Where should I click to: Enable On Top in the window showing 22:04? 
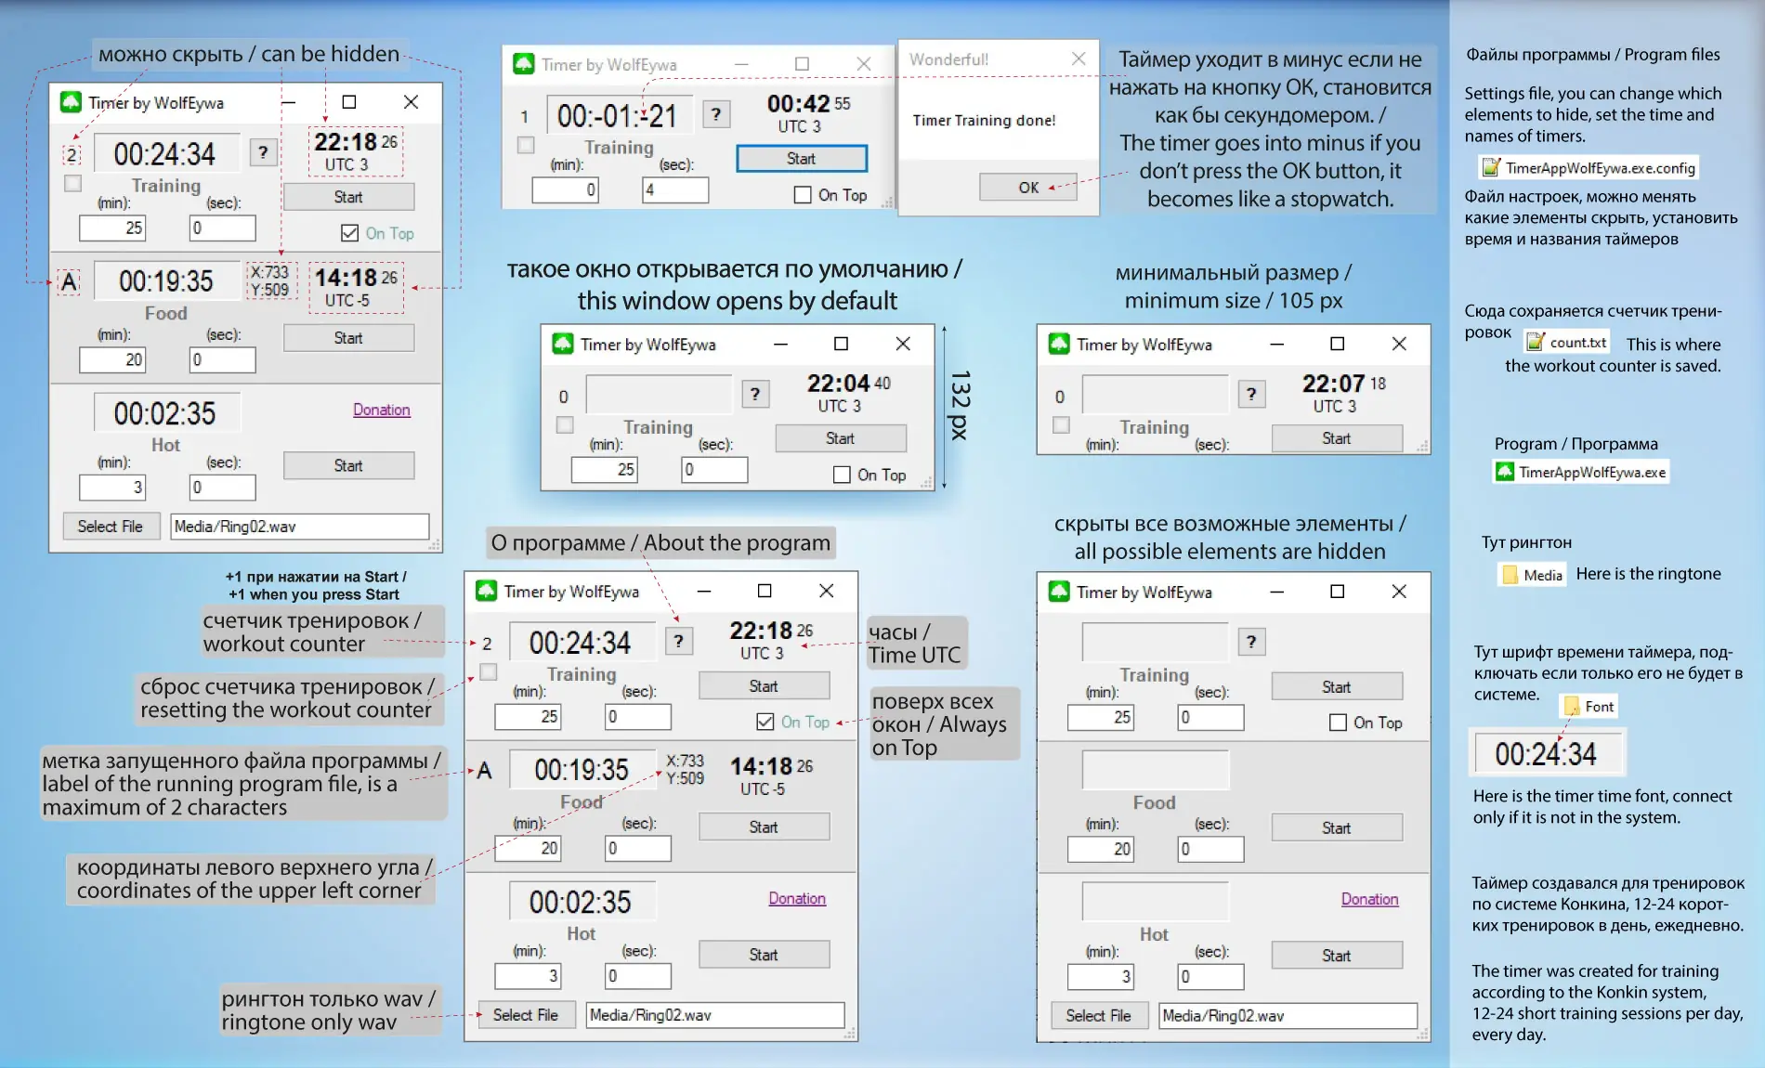(x=842, y=475)
